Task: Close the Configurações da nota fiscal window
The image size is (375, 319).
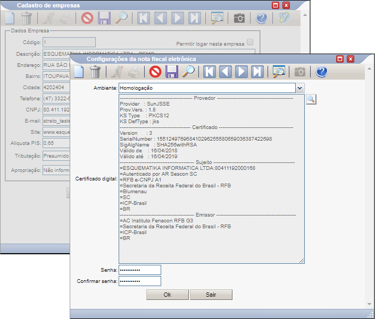Action: [351, 59]
